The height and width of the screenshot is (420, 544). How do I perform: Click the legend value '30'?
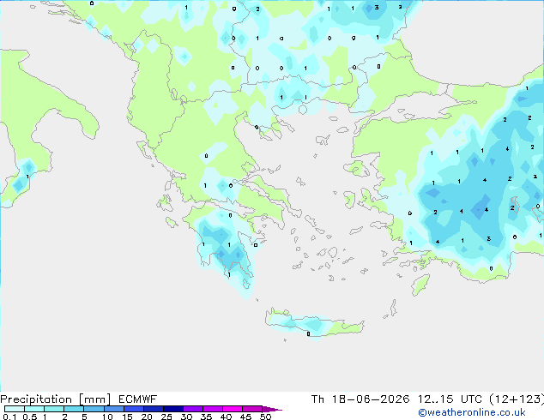[186, 417]
